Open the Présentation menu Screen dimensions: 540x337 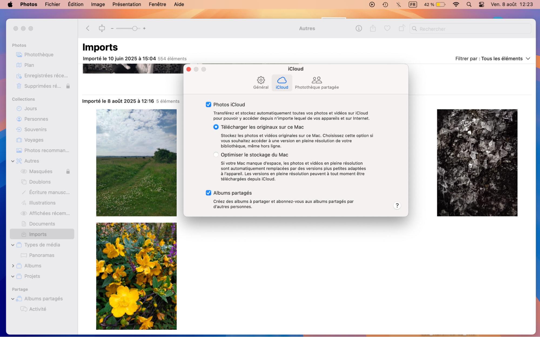(127, 4)
